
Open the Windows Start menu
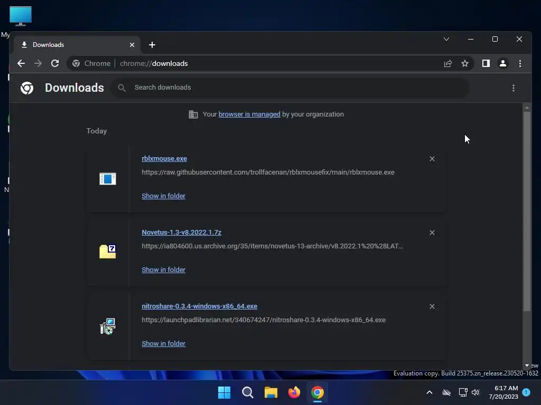224,392
